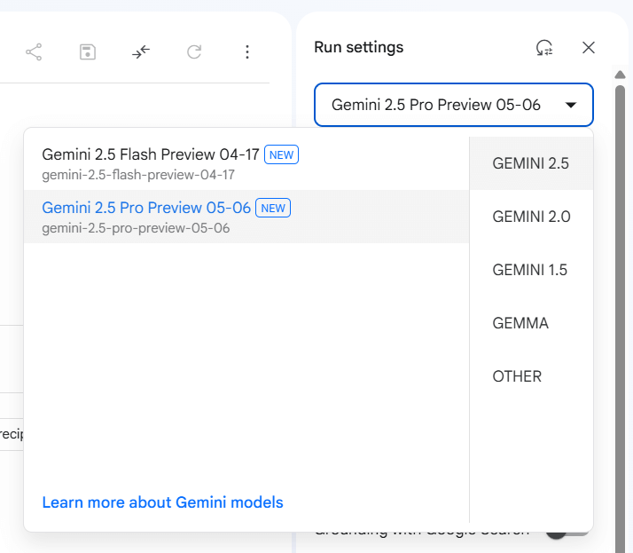The height and width of the screenshot is (553, 633).
Task: Open Learn more about Gemini models link
Action: click(x=163, y=502)
